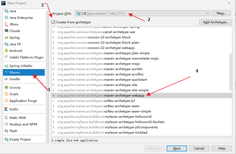Click the Java Enterprise icon
This screenshot has width=236, height=154.
tap(6, 17)
